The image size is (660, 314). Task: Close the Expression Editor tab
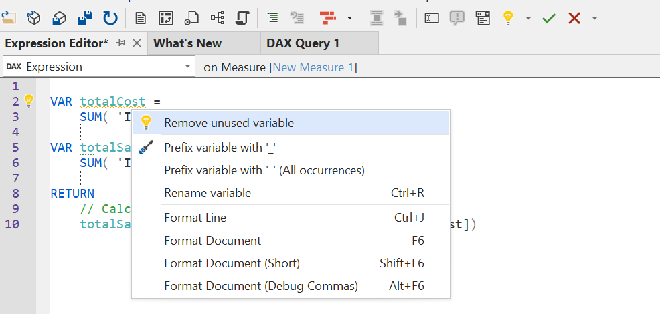[x=137, y=43]
